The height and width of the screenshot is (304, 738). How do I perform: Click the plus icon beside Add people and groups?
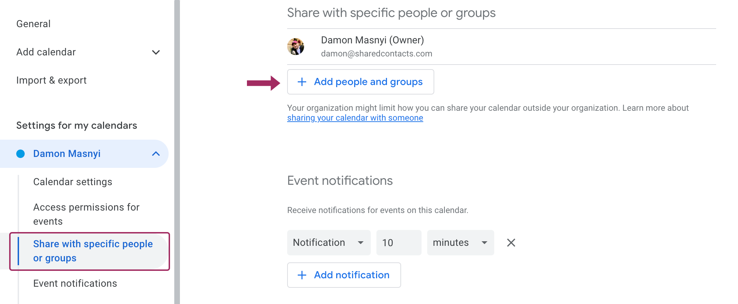point(302,82)
